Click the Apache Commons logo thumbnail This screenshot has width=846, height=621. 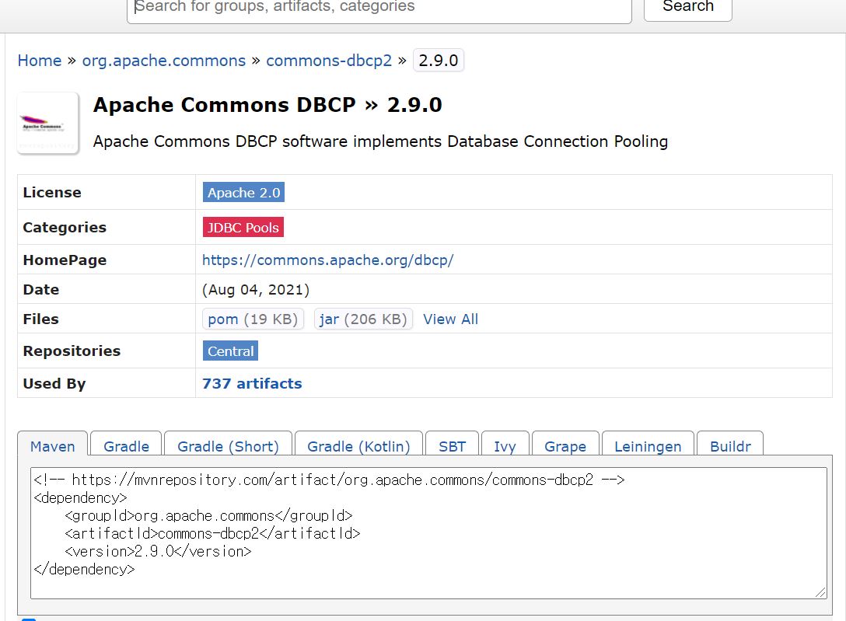point(48,124)
